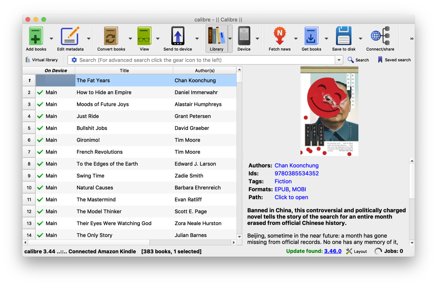The height and width of the screenshot is (286, 437).
Task: Click inside the search input field
Action: point(191,60)
